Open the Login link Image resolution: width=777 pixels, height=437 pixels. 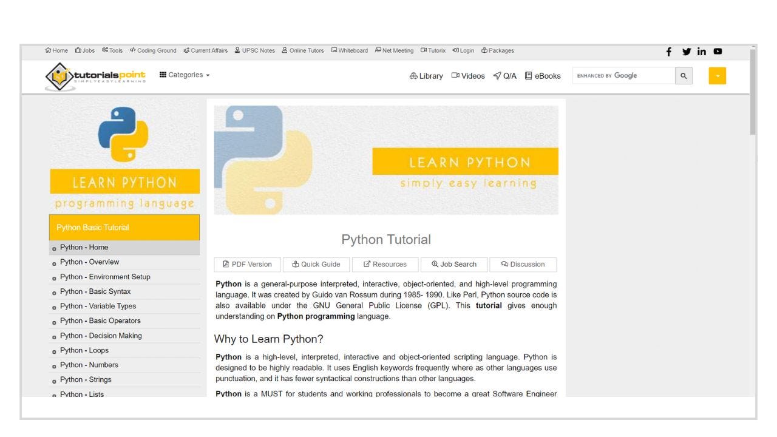point(463,50)
